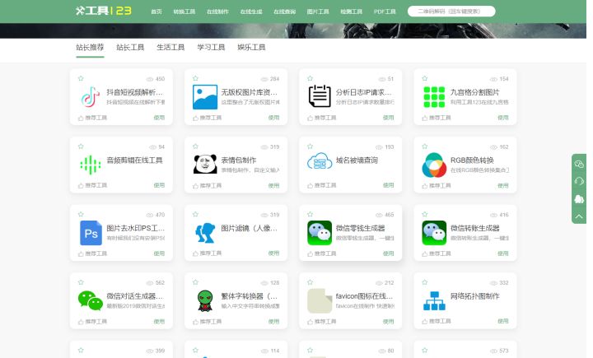Click 使用 on 表情包制作 card

tap(273, 186)
